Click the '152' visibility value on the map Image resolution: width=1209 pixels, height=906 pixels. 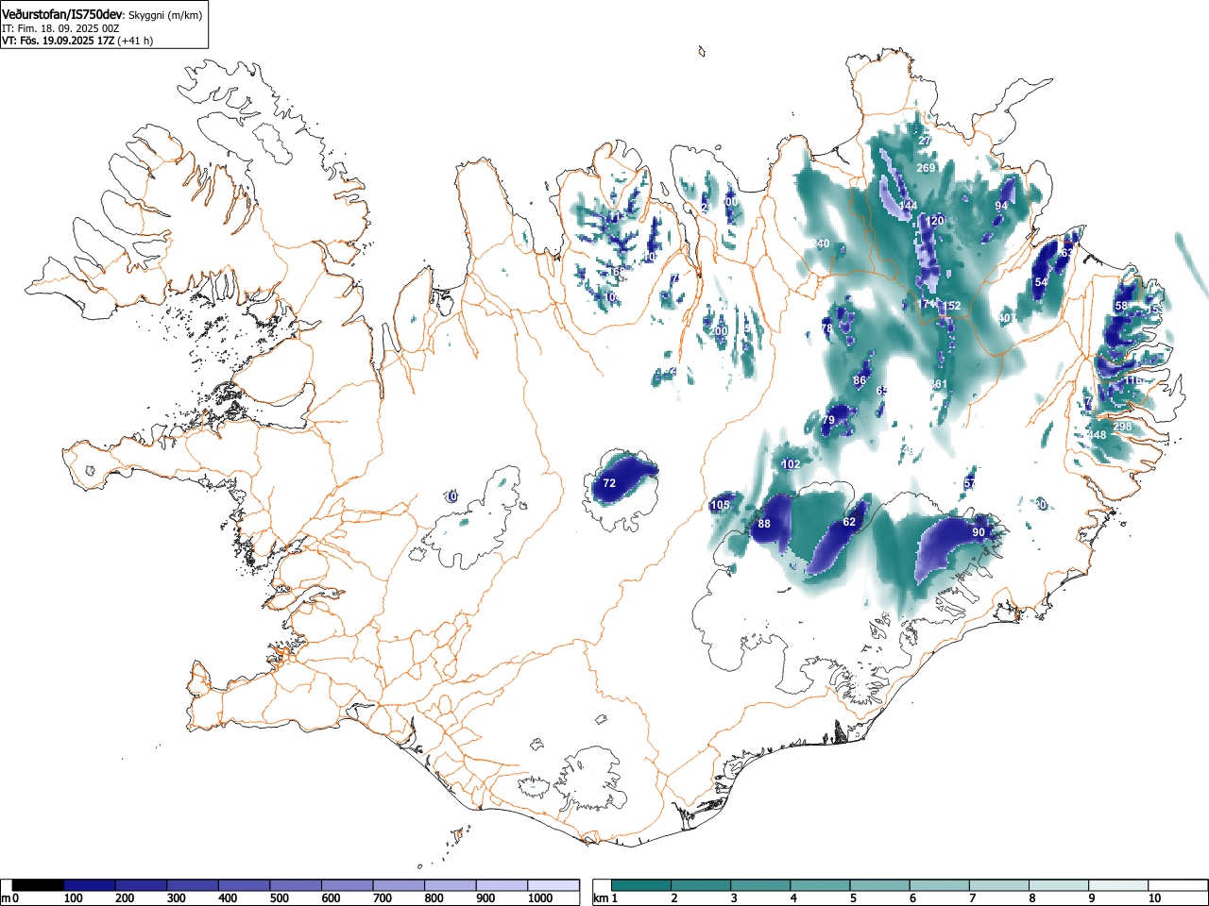(952, 306)
